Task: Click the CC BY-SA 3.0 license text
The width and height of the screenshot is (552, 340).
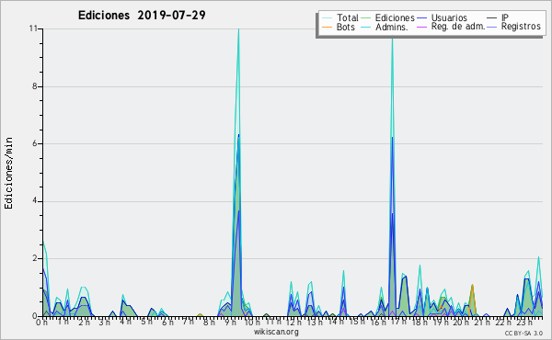Action: [523, 333]
